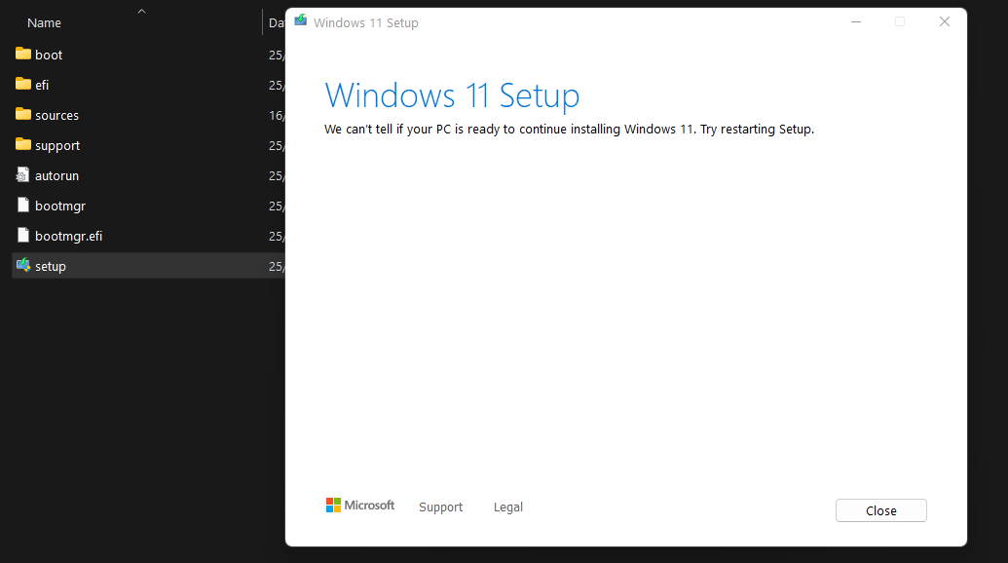Click the 'autorun' file name

(x=56, y=175)
